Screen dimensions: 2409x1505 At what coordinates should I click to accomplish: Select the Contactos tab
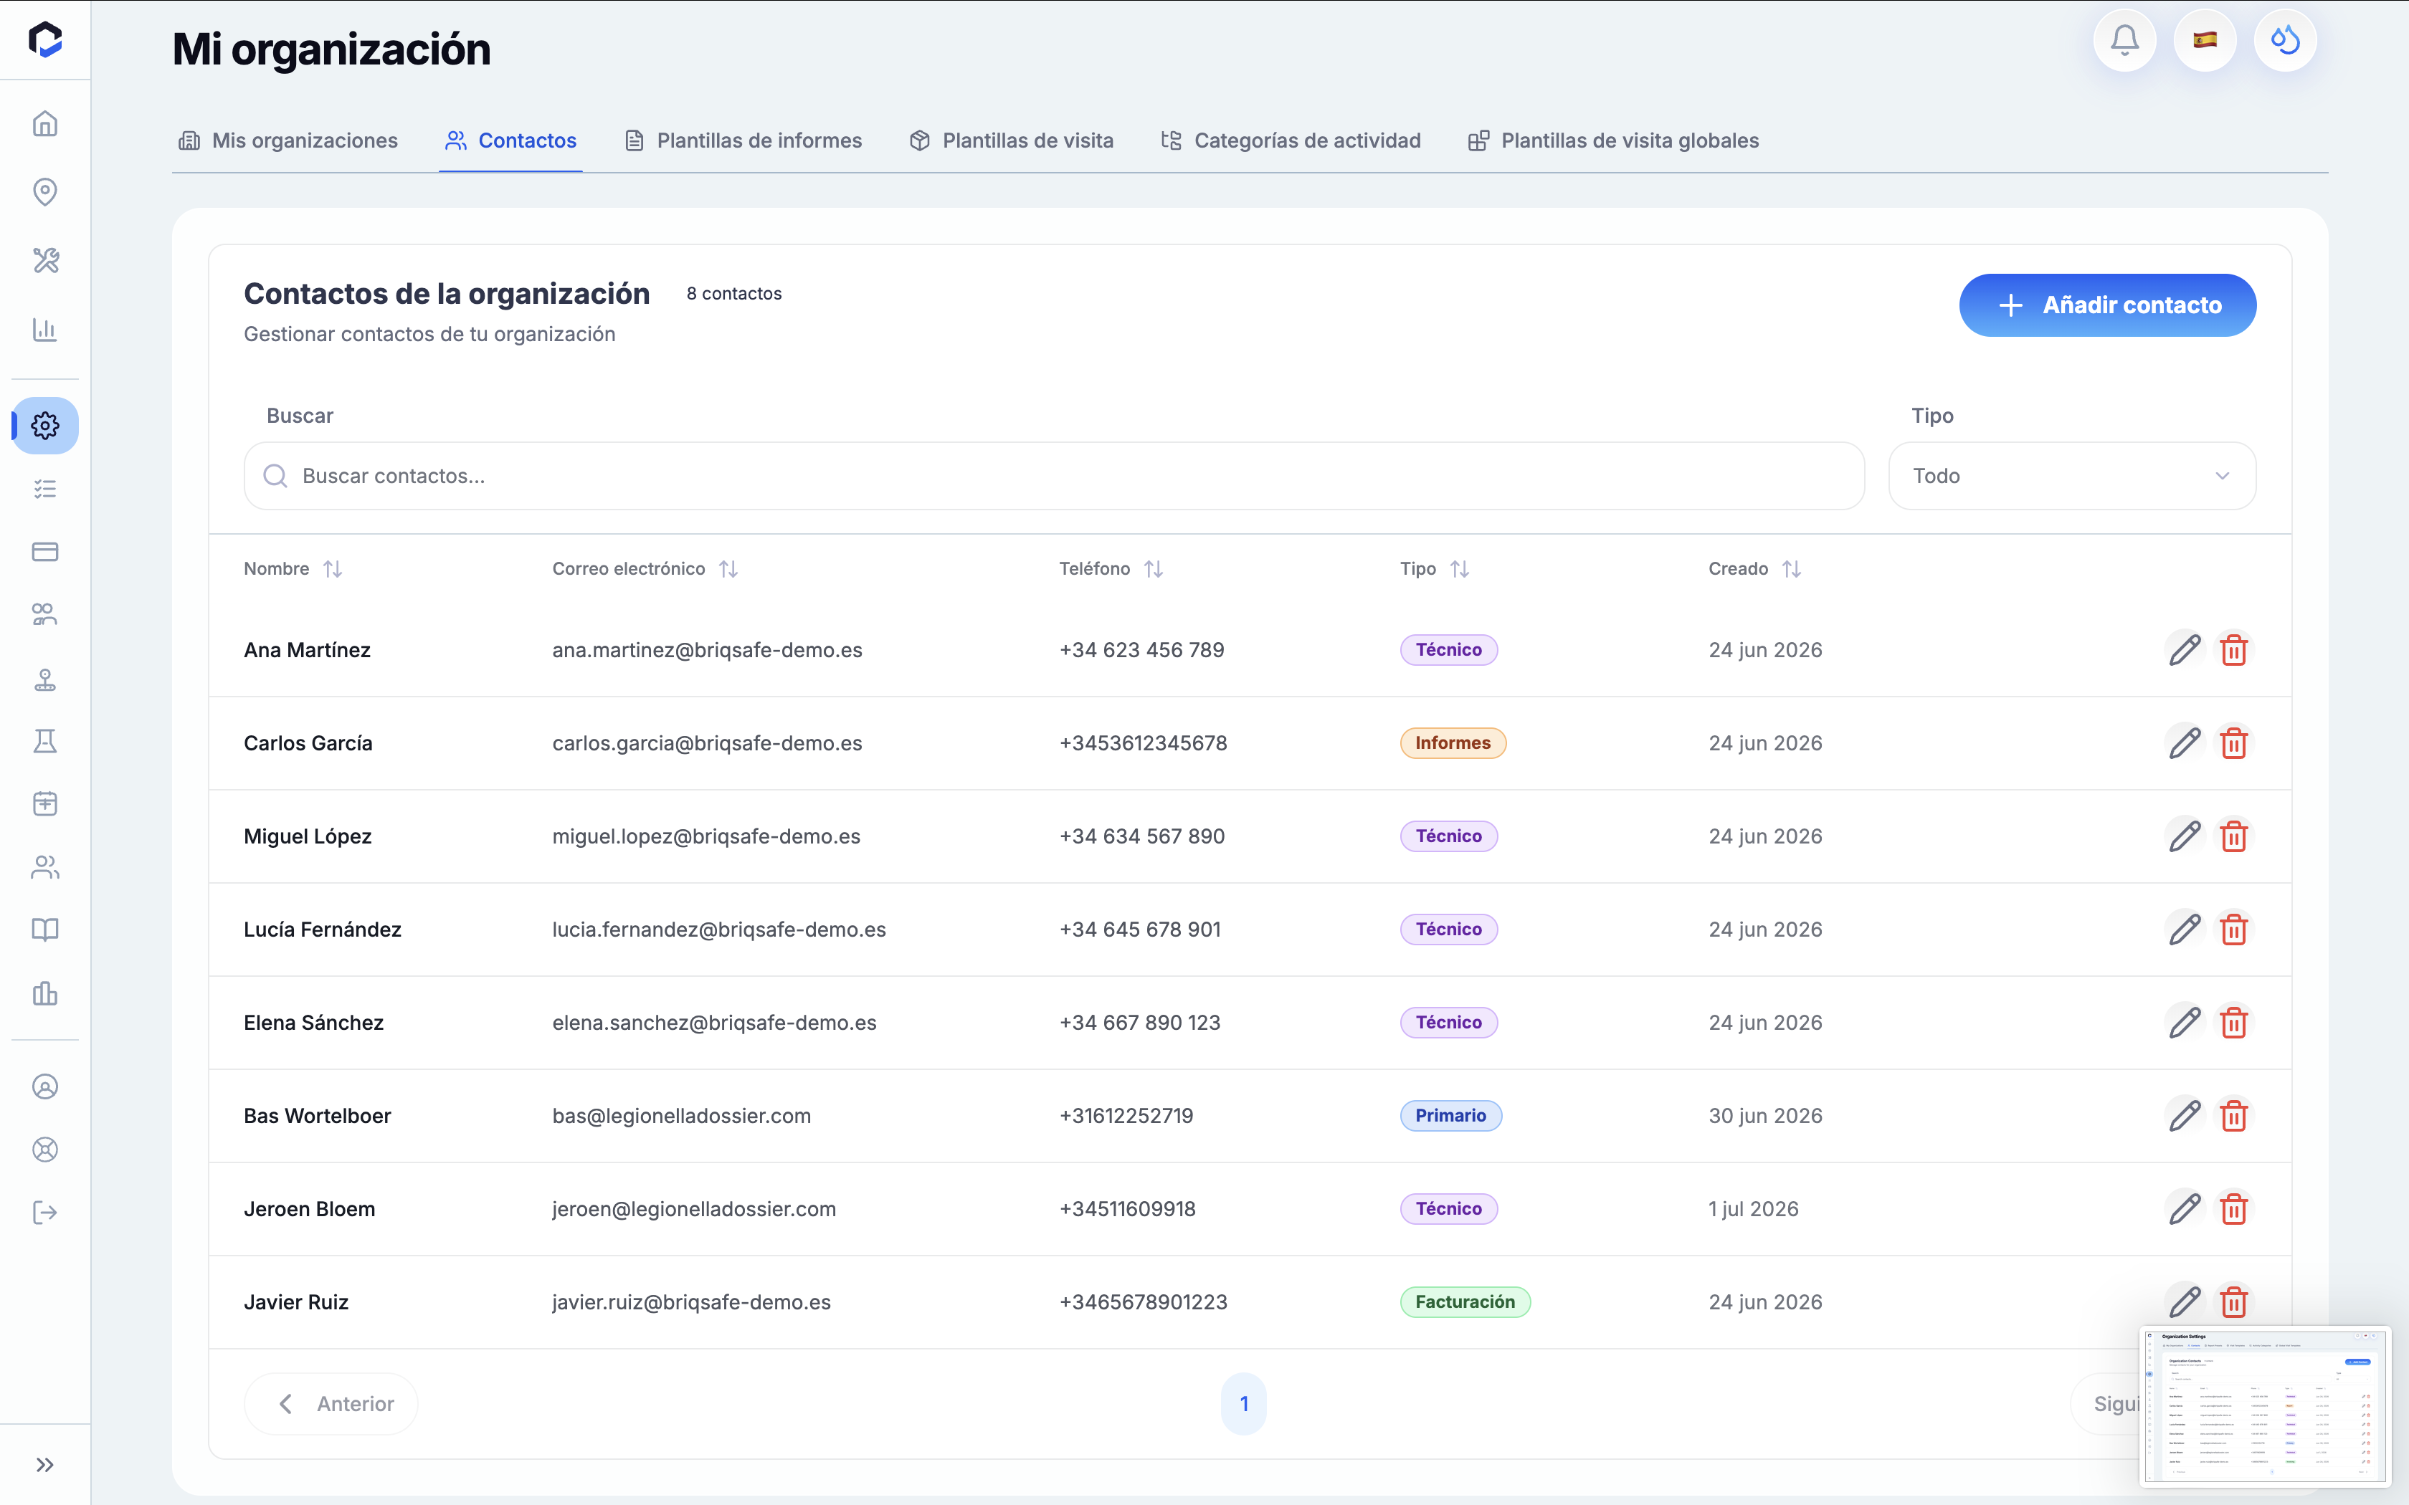(x=510, y=140)
